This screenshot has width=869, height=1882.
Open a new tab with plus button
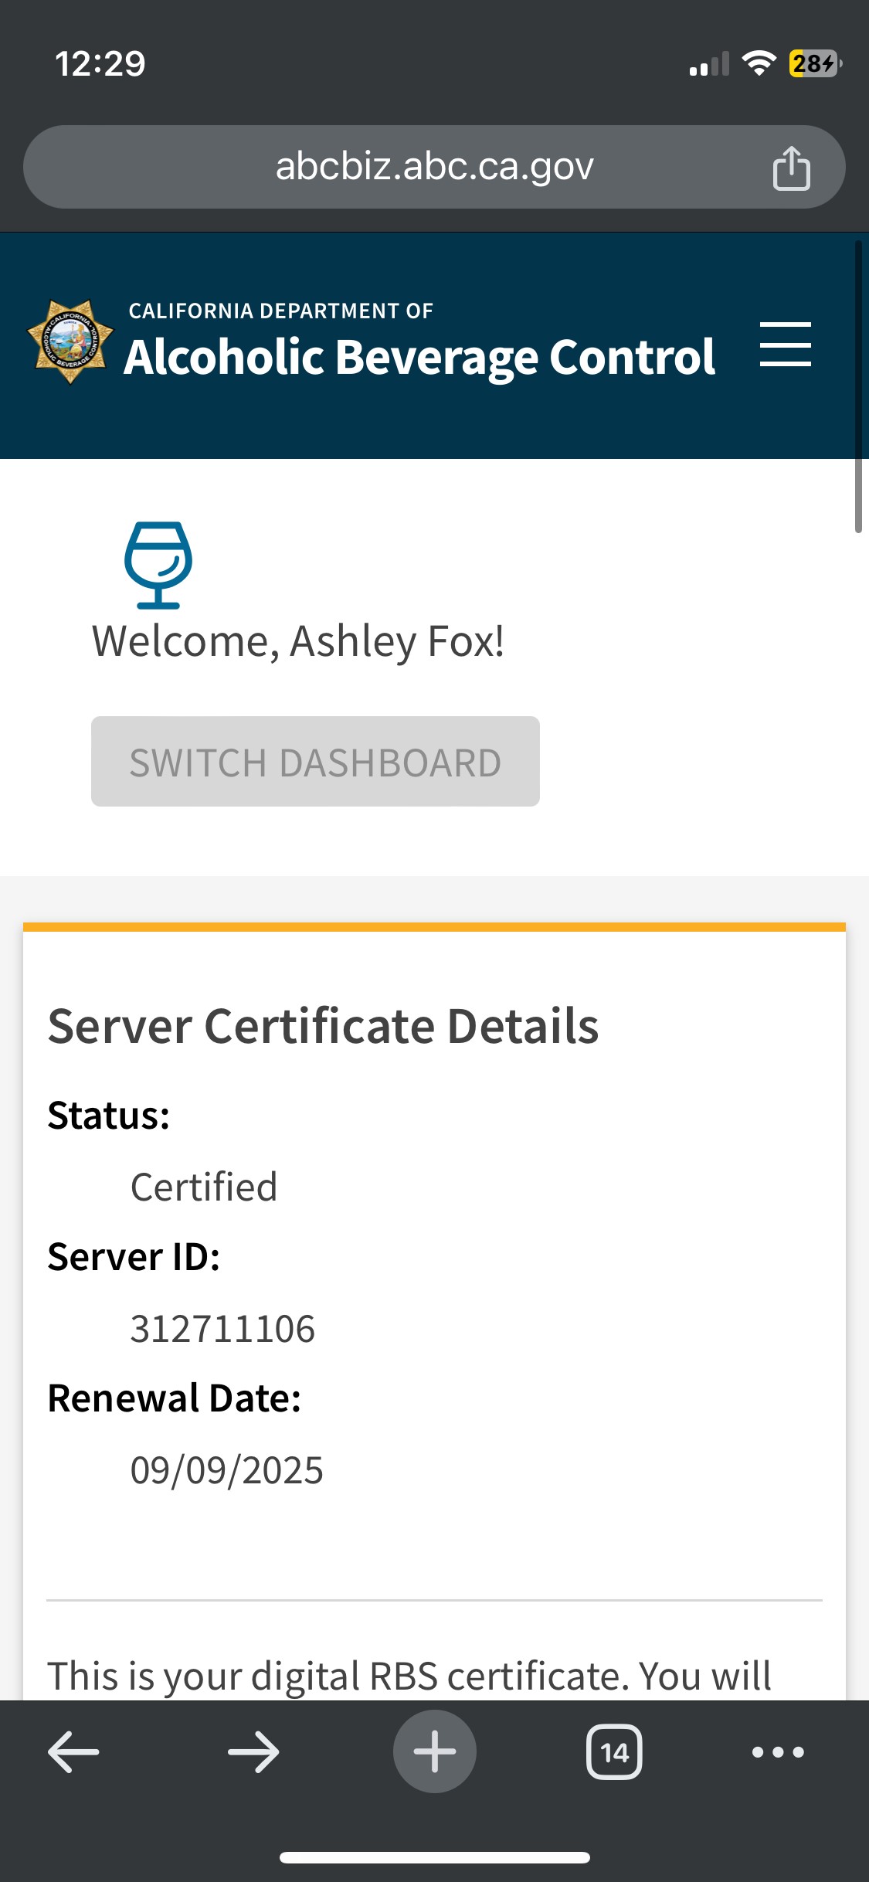[434, 1751]
